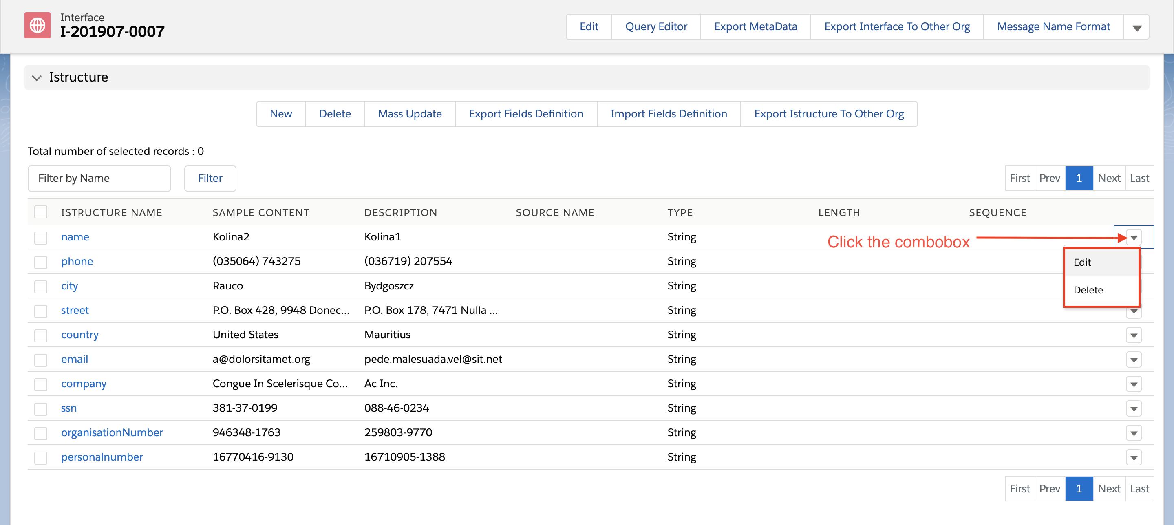Screen dimensions: 1174x525
Task: Open row menu for company row
Action: pyautogui.click(x=1133, y=384)
